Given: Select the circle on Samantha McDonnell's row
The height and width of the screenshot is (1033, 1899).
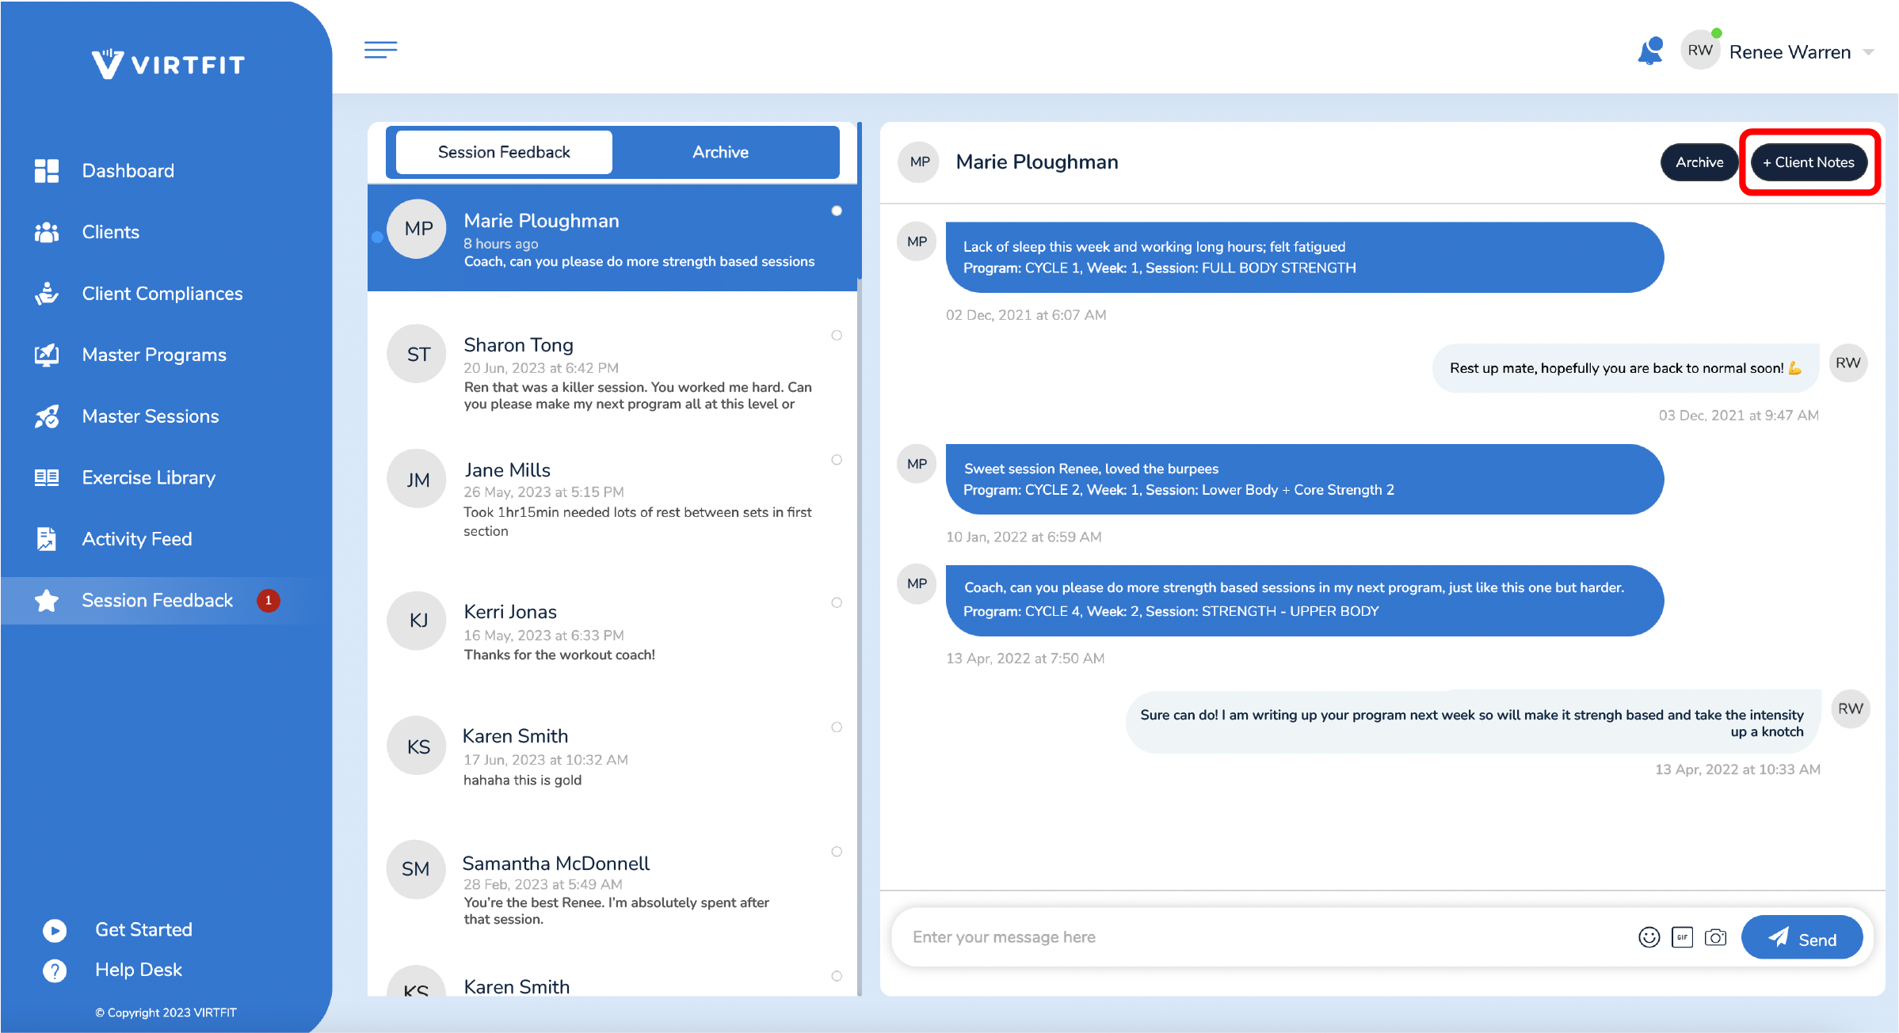Looking at the screenshot, I should click(x=837, y=852).
